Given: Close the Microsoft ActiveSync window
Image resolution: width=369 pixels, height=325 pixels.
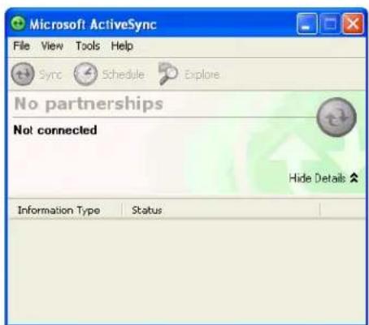Looking at the screenshot, I should tap(353, 24).
